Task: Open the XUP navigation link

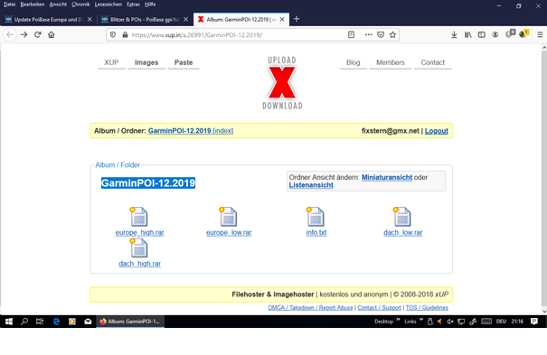Action: coord(111,62)
